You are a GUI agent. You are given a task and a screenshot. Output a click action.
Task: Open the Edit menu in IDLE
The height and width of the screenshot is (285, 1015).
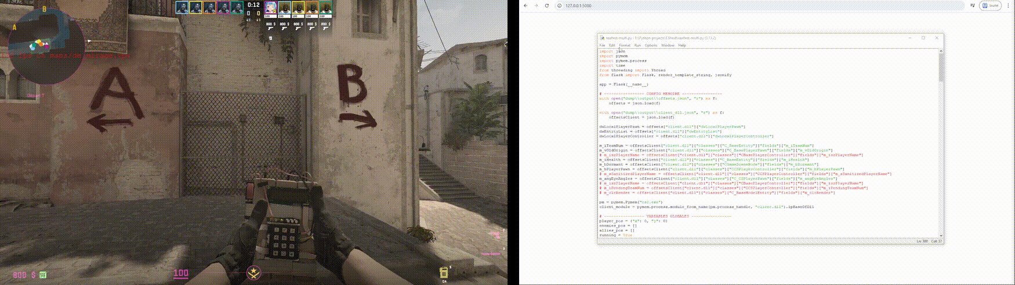tap(612, 45)
